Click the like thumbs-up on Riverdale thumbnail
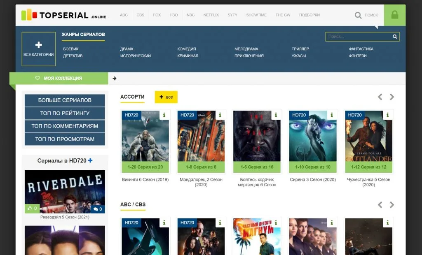 click(x=32, y=209)
